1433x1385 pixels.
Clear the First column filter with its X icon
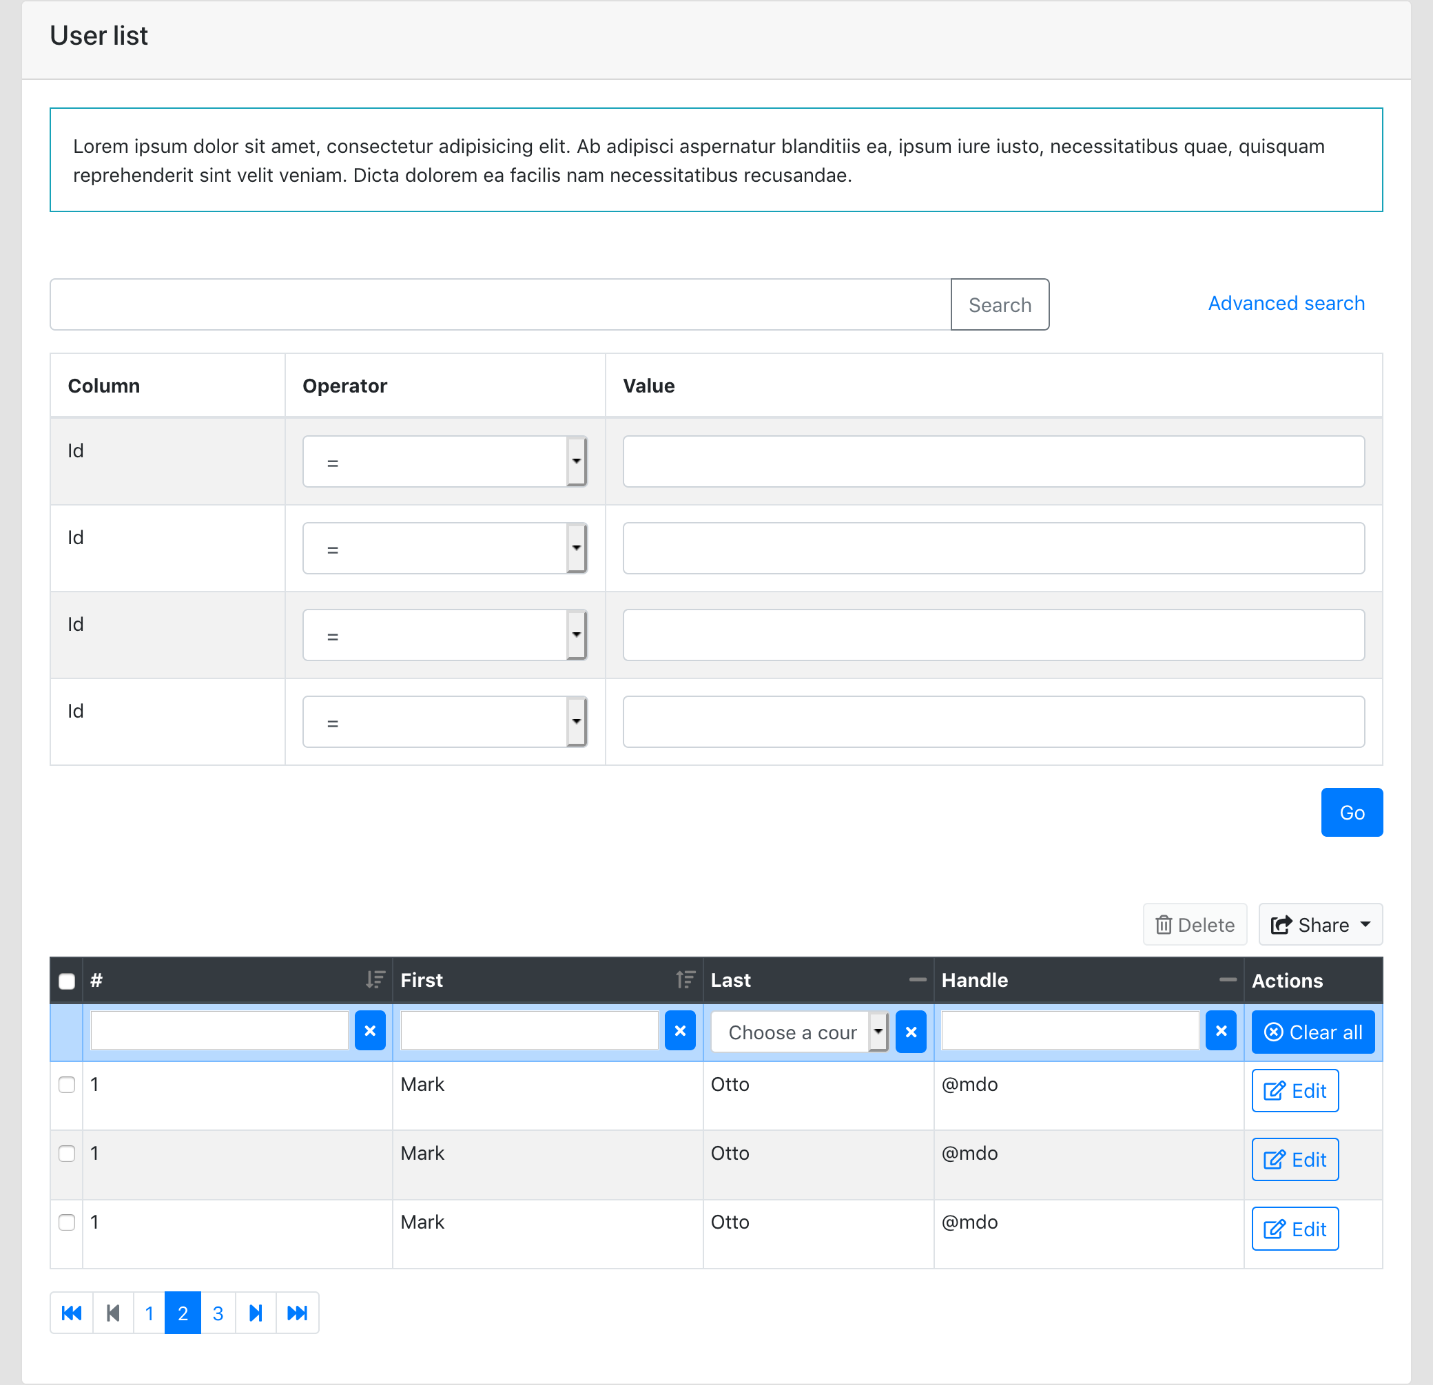[680, 1030]
